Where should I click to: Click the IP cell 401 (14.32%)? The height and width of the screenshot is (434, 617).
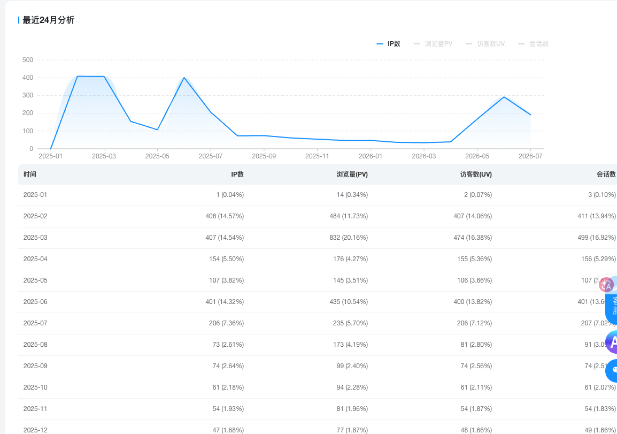pyautogui.click(x=225, y=302)
